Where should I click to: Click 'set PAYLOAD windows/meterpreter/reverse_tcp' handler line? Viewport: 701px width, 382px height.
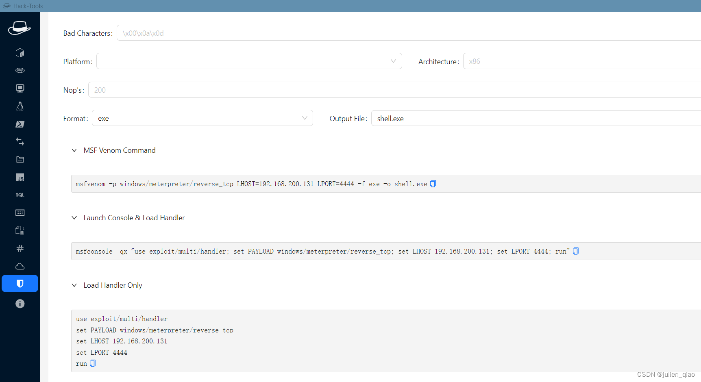(x=155, y=330)
